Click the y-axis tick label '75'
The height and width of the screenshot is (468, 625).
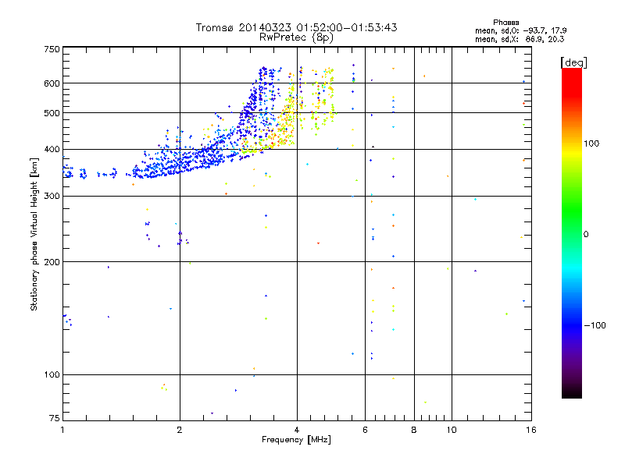(x=55, y=418)
